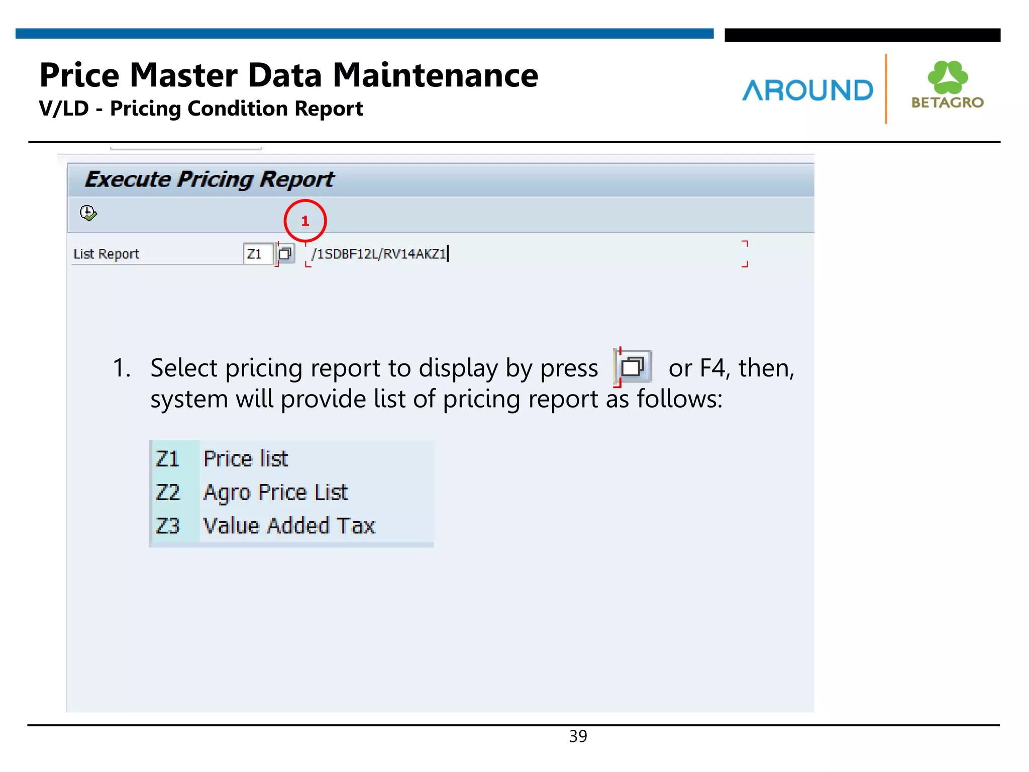Click the red circled number 1 marker
This screenshot has height=772, width=1029.
point(305,221)
